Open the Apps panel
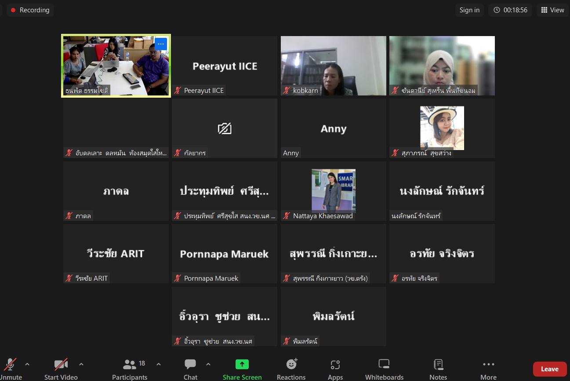Image resolution: width=570 pixels, height=381 pixels. click(335, 369)
